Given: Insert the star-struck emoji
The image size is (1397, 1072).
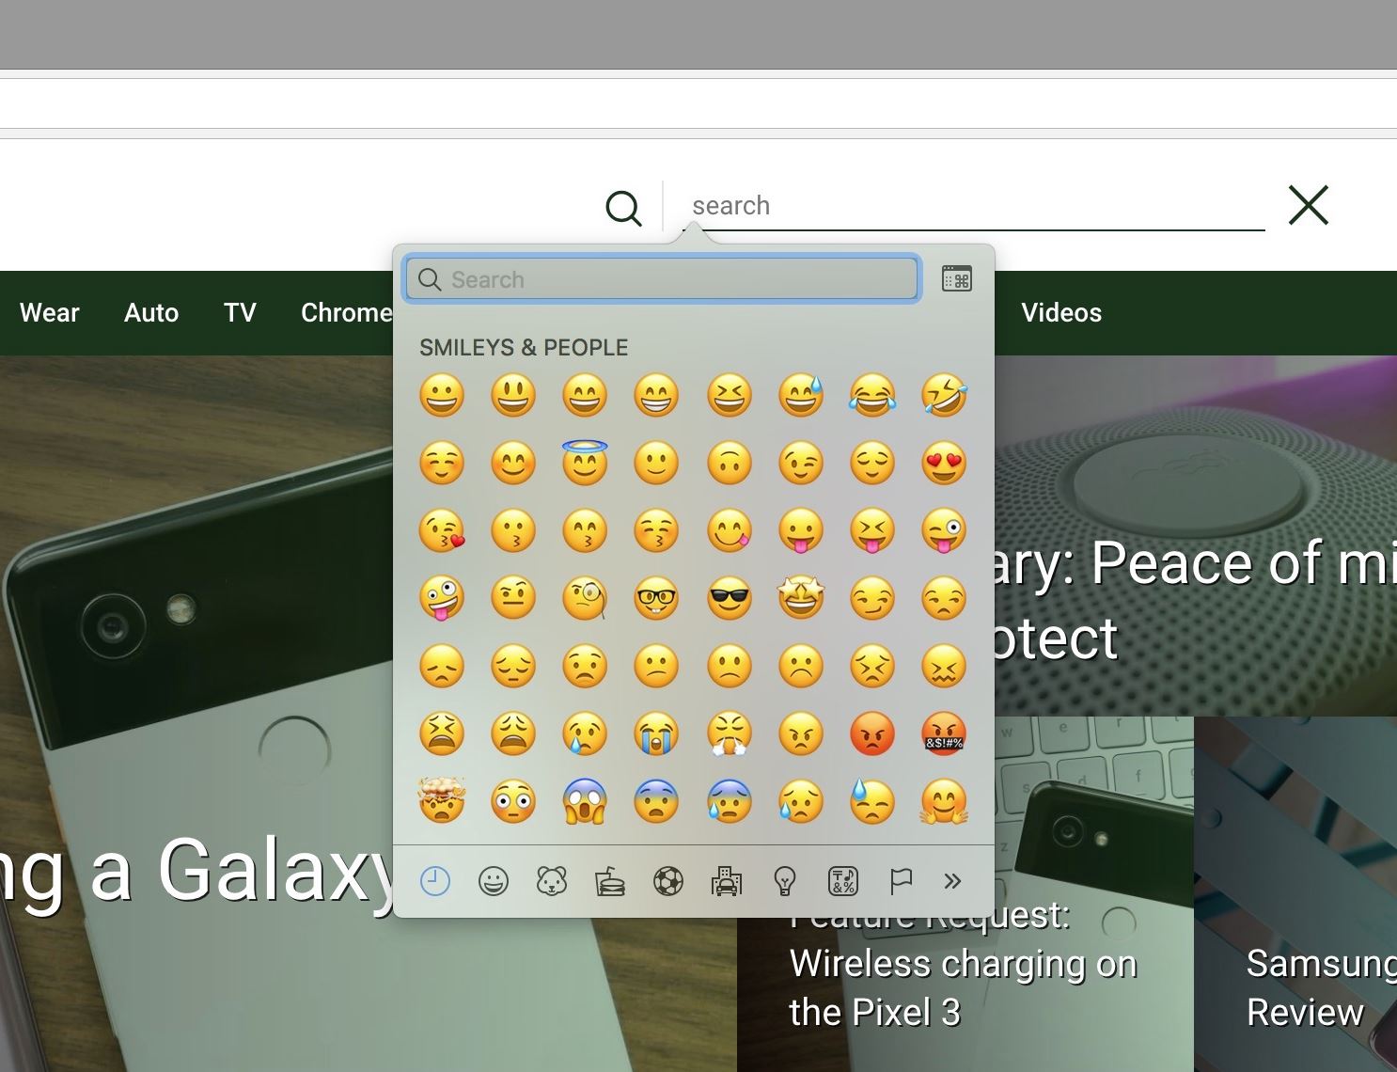Looking at the screenshot, I should [x=801, y=598].
